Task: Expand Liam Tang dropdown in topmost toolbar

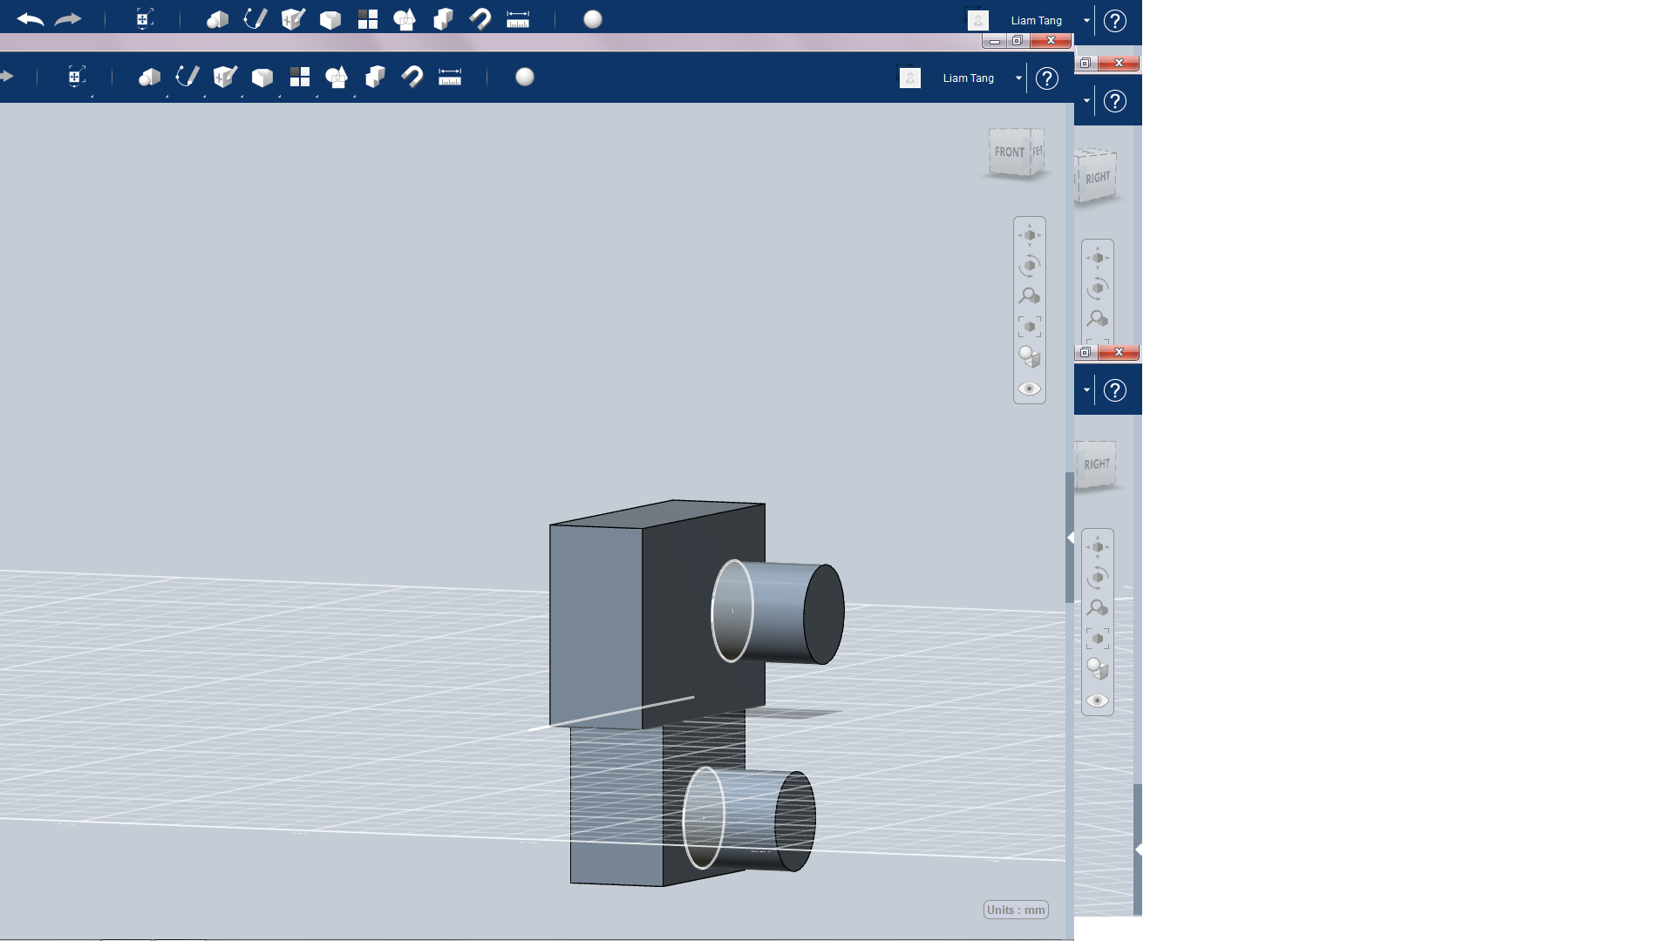Action: pos(1086,21)
